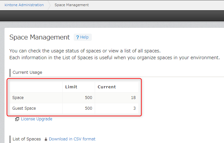
Task: Select the Guest Space row label
Action: click(24, 108)
